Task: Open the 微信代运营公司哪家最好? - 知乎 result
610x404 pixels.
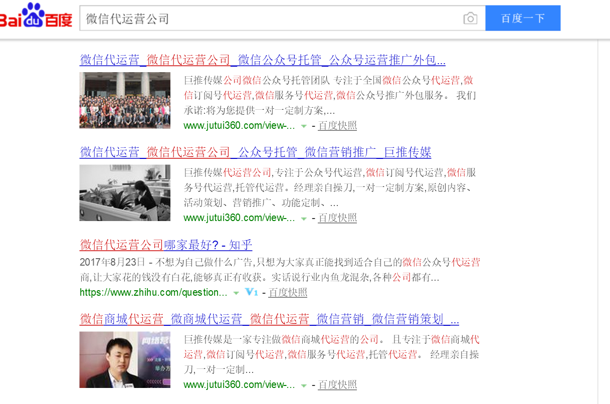Action: coord(166,245)
